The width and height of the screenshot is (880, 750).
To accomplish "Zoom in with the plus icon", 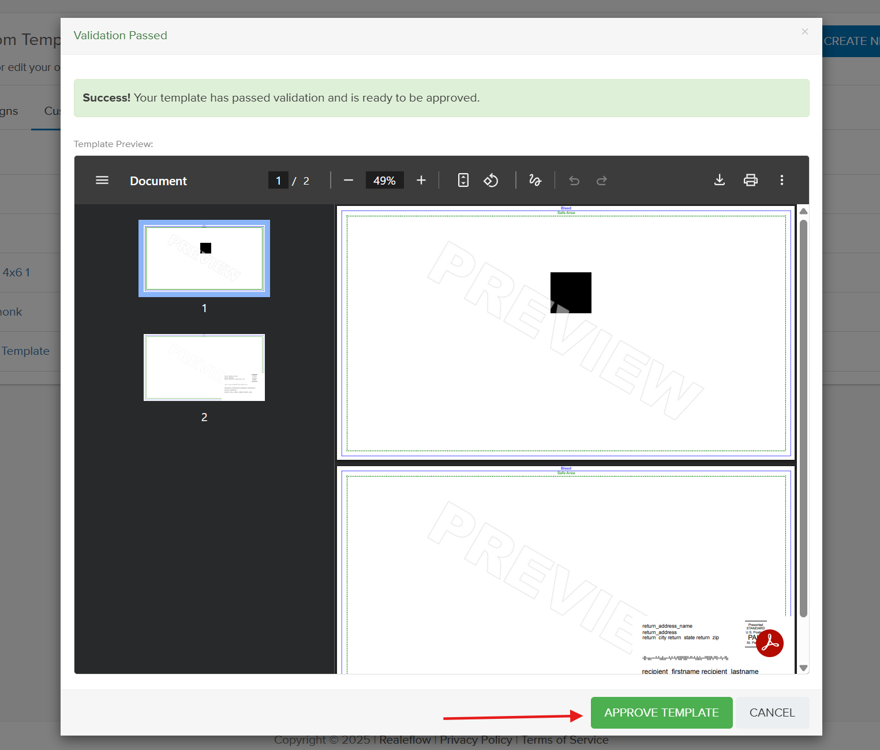I will [421, 181].
